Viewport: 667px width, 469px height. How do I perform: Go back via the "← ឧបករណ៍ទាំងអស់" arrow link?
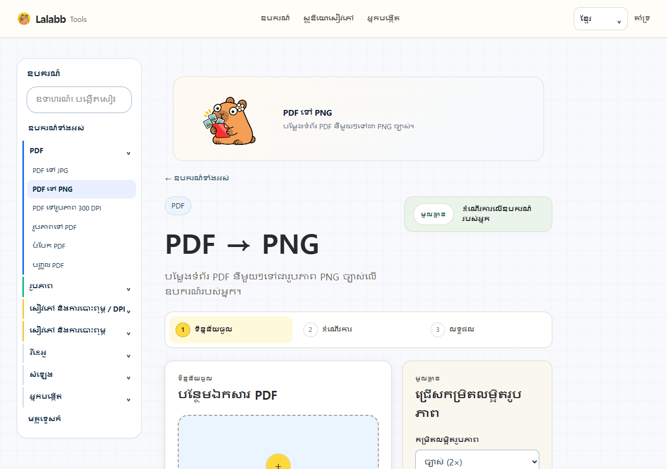(197, 178)
